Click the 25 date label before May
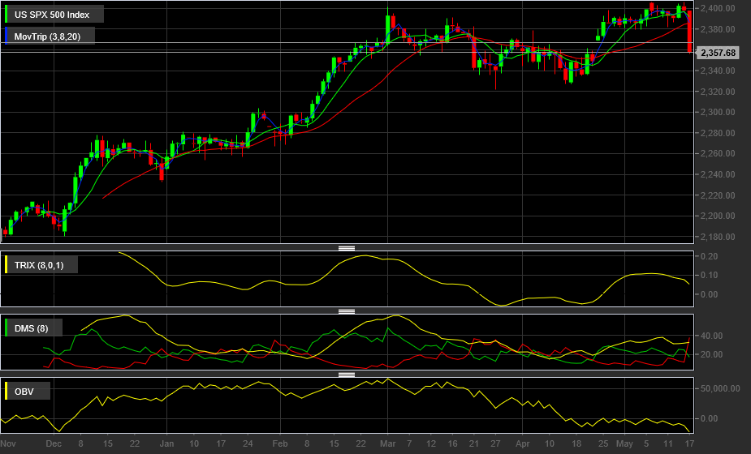The width and height of the screenshot is (751, 454). [603, 443]
